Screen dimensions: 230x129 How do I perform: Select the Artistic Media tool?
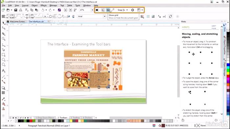(x=3, y=50)
